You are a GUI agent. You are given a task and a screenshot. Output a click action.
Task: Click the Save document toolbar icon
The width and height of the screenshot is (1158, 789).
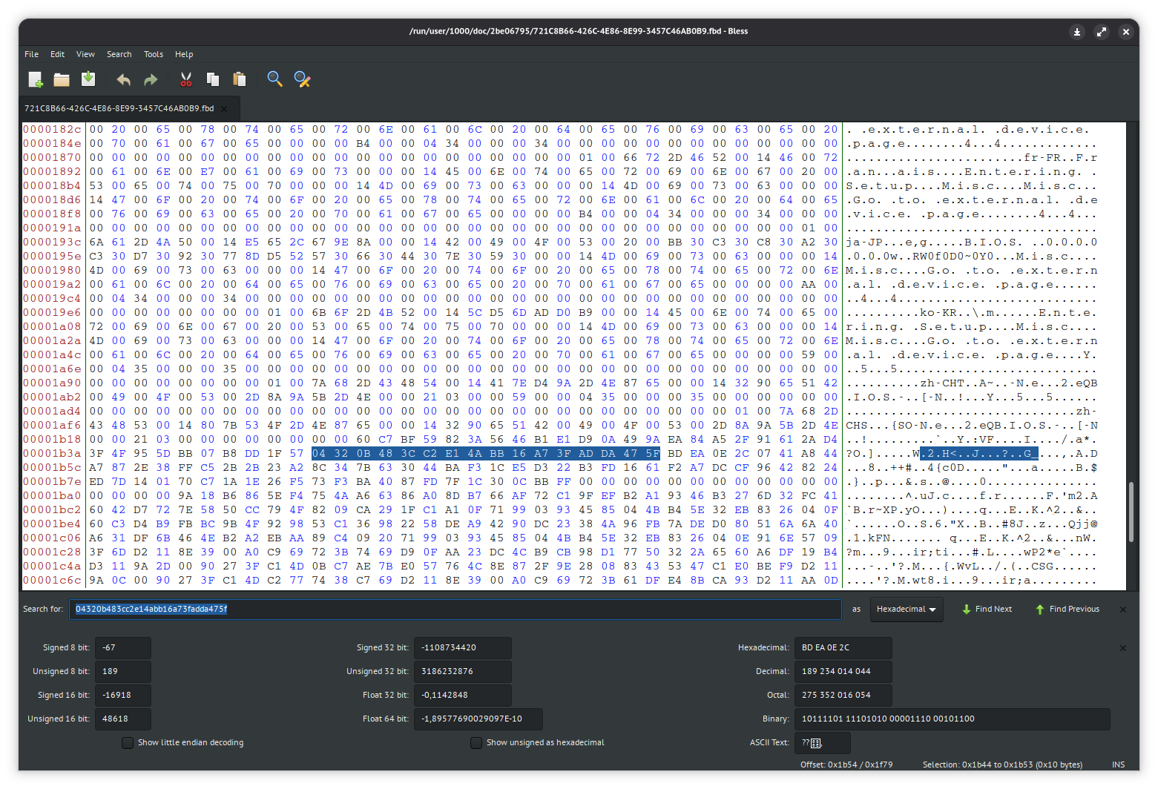tap(88, 79)
